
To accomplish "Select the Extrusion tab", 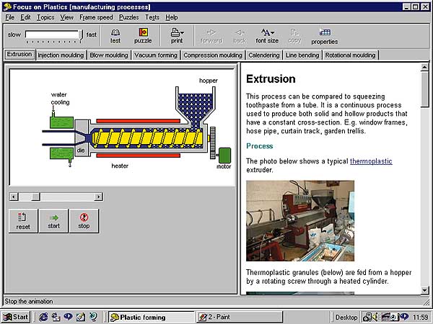I will tap(19, 54).
